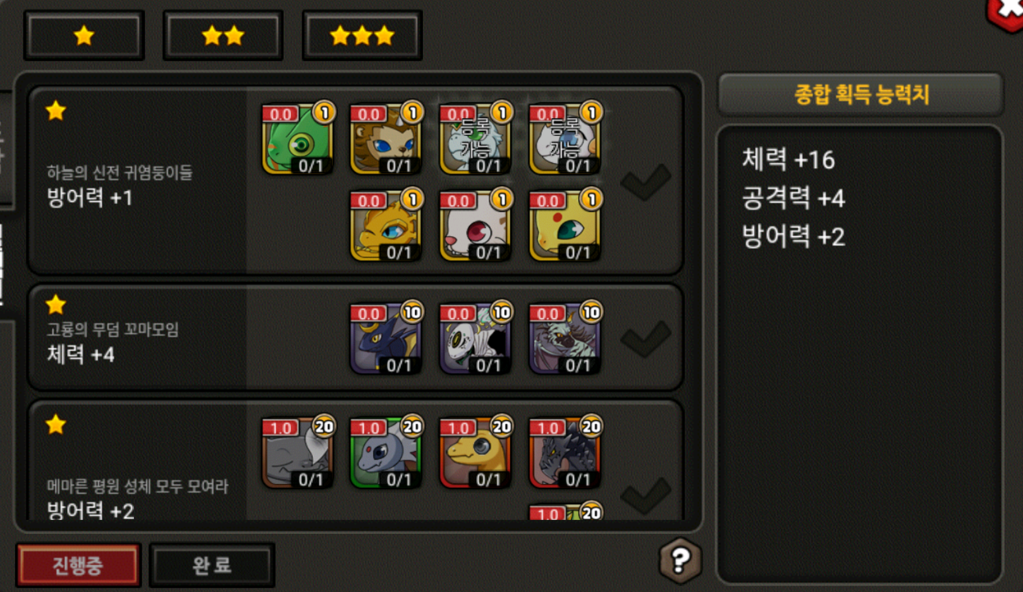Image resolution: width=1023 pixels, height=592 pixels.
Task: Select the green chameleon dragon card
Action: click(298, 139)
